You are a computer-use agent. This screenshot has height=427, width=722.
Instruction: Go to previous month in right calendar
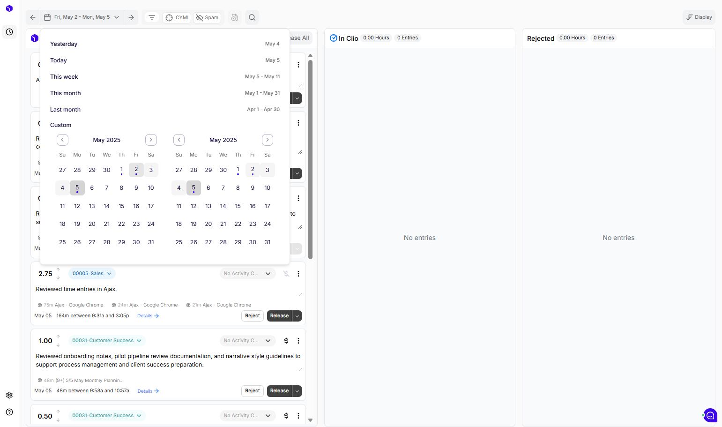pos(179,140)
